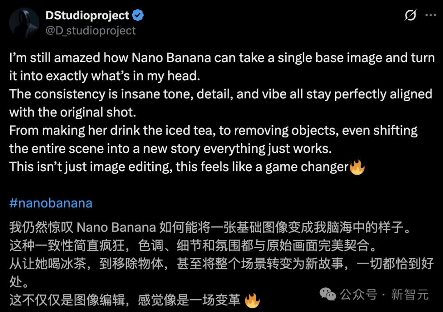The height and width of the screenshot is (312, 443).
Task: Click the WeChat logo watermark
Action: tap(328, 294)
